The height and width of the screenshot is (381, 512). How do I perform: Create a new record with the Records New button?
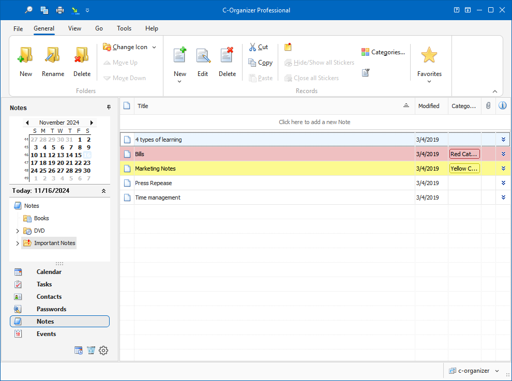180,60
